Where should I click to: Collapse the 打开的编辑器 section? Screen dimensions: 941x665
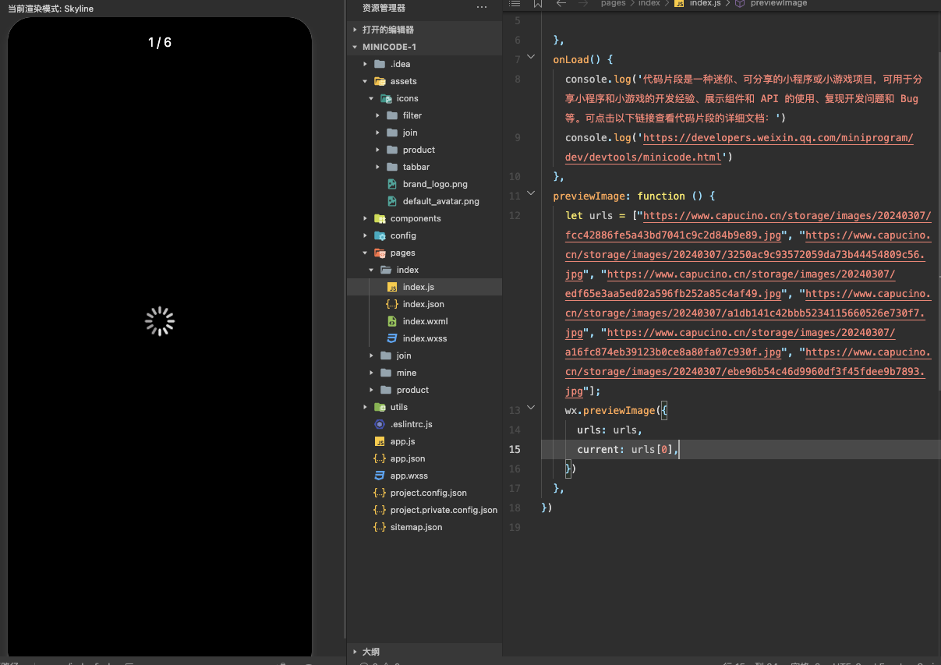tap(356, 30)
